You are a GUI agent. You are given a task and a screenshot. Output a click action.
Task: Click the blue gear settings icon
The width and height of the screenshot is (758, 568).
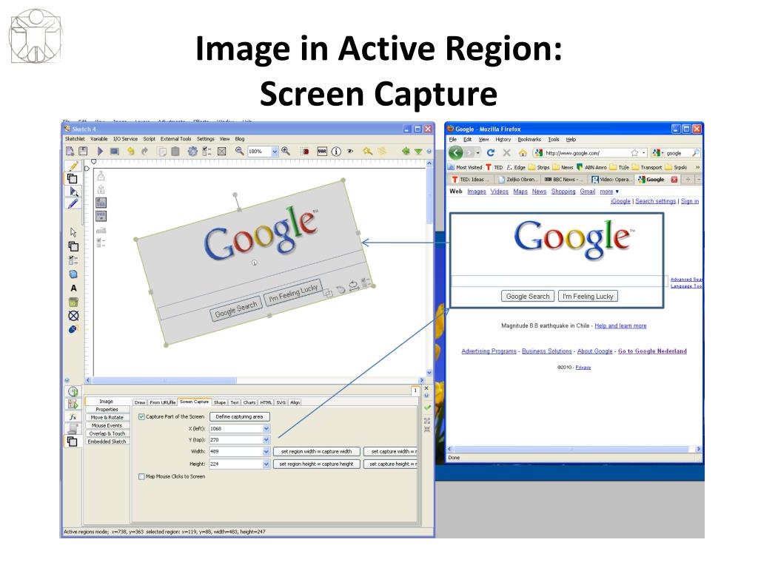pyautogui.click(x=192, y=152)
